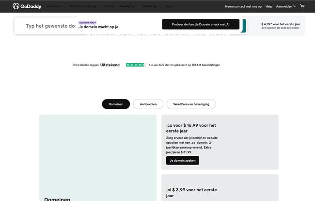
Task: Click the Je domein zoeken button
Action: [182, 160]
